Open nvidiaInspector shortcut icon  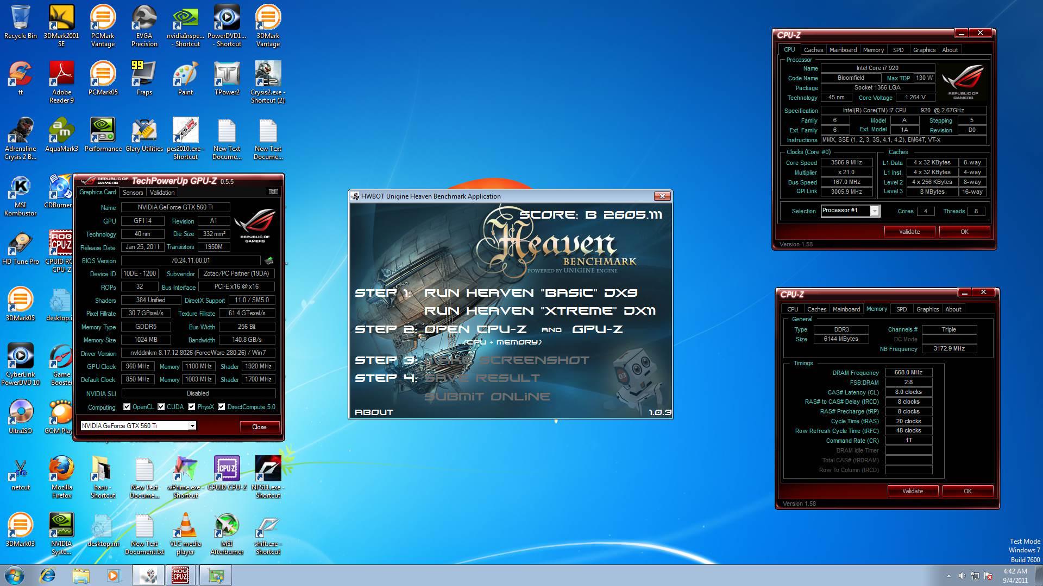click(x=185, y=26)
